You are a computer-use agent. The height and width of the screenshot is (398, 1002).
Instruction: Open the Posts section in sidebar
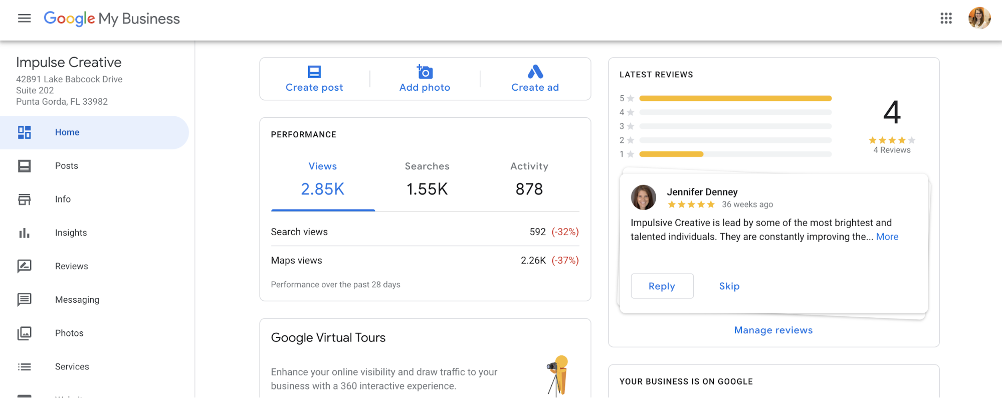tap(67, 166)
